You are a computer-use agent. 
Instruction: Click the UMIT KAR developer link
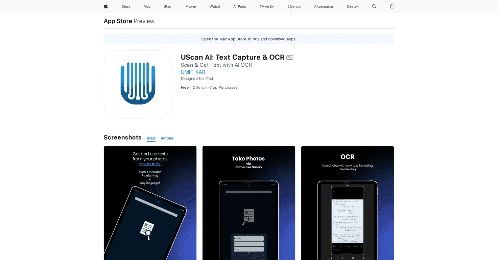click(x=193, y=72)
